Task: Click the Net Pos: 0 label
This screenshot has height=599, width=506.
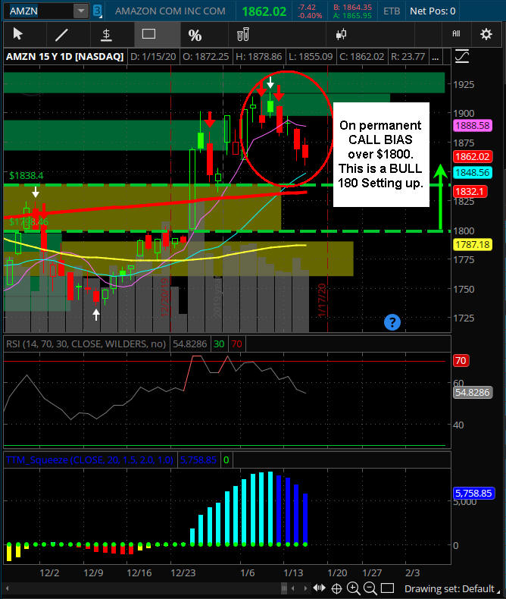Action: pyautogui.click(x=433, y=11)
